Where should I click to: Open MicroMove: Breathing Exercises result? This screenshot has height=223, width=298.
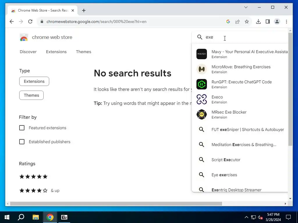click(240, 69)
